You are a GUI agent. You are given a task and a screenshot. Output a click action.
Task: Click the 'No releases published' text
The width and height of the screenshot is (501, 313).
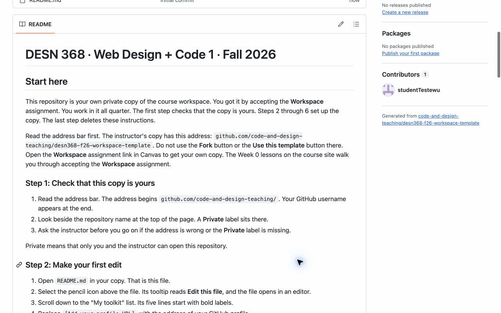tap(406, 5)
